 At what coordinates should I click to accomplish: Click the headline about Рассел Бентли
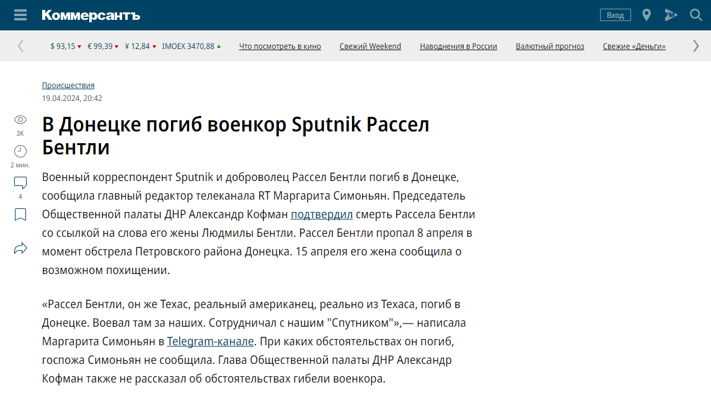click(236, 136)
